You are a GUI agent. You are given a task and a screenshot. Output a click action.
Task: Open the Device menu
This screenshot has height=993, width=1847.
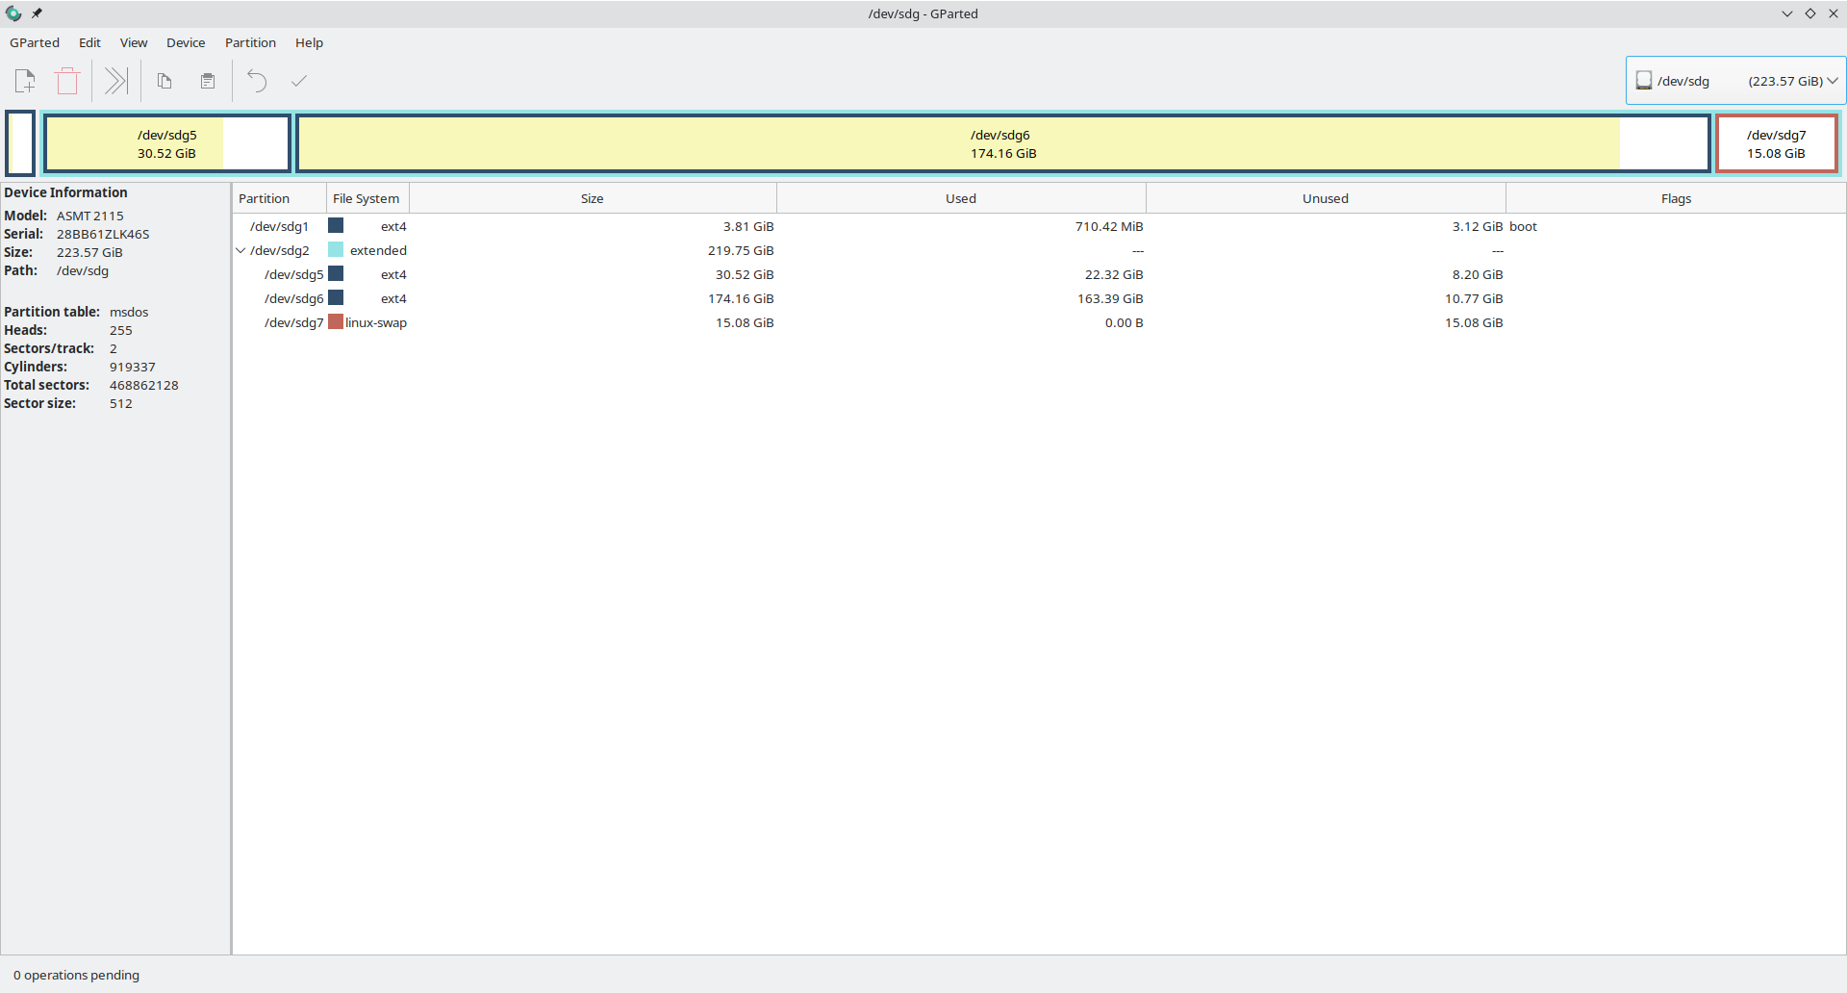point(186,42)
